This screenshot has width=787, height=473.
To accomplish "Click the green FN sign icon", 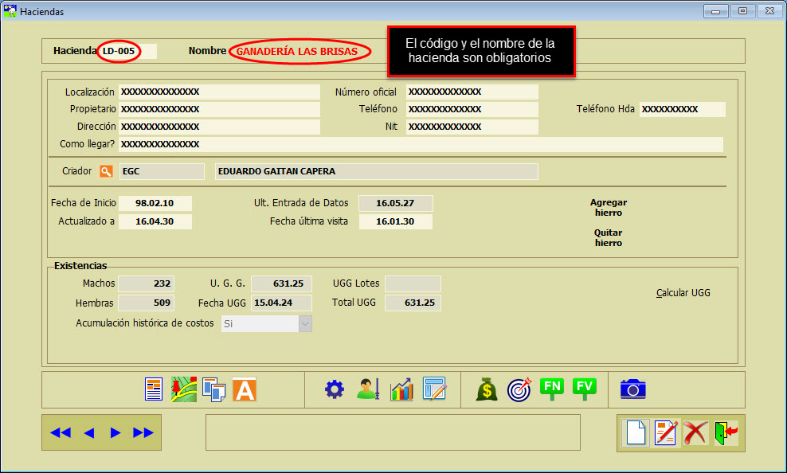I will 552,389.
